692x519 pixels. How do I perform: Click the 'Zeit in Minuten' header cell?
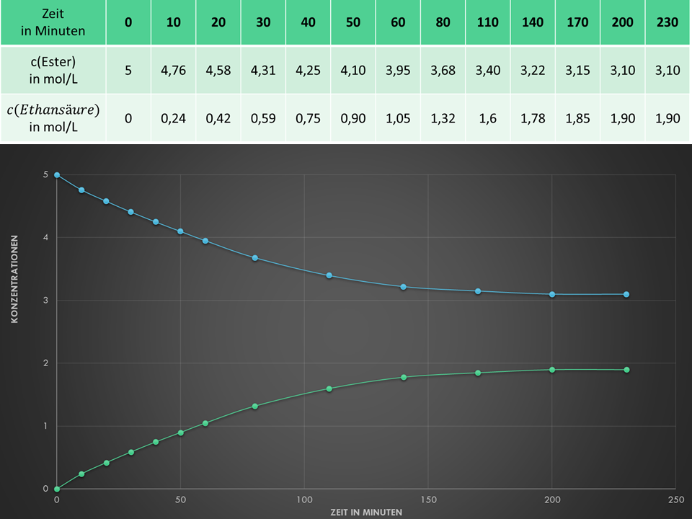53,22
